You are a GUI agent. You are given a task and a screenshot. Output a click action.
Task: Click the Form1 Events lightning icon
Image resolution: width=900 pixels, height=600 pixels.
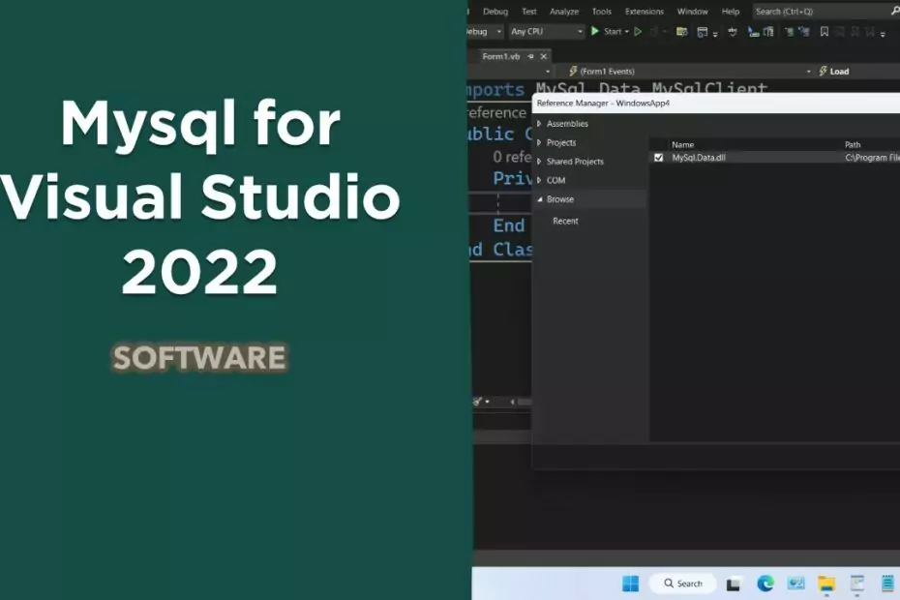coord(573,71)
